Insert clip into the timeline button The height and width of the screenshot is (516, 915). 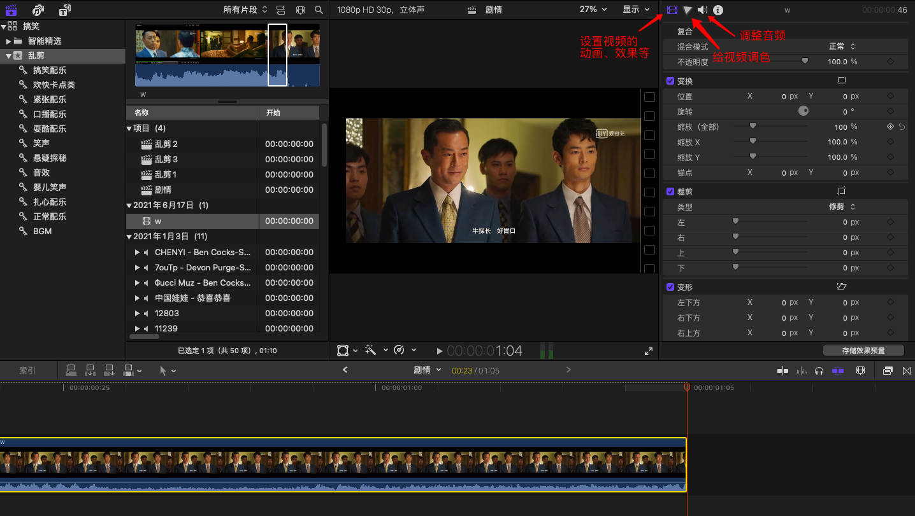coord(90,370)
